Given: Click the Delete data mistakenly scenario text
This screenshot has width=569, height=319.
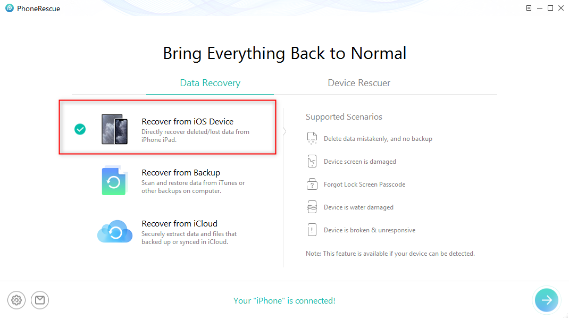Looking at the screenshot, I should coord(378,139).
